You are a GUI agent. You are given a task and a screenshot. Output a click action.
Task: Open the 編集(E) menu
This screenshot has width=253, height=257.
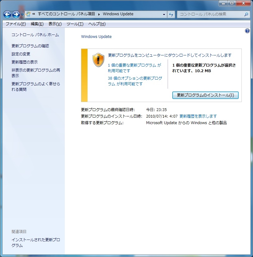(37, 24)
